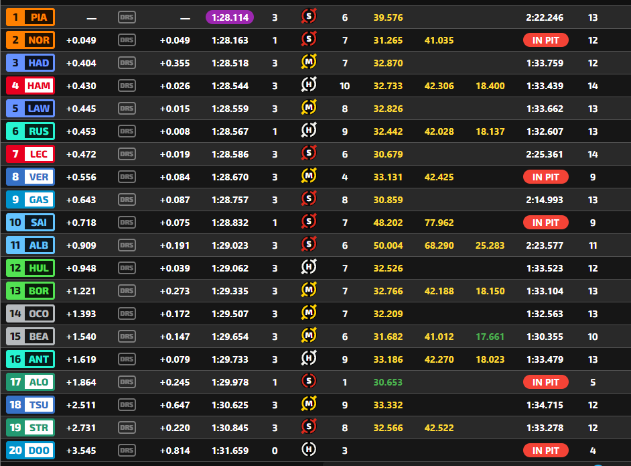Click VER's IN PIT indicator
Image resolution: width=631 pixels, height=466 pixels.
pyautogui.click(x=546, y=177)
